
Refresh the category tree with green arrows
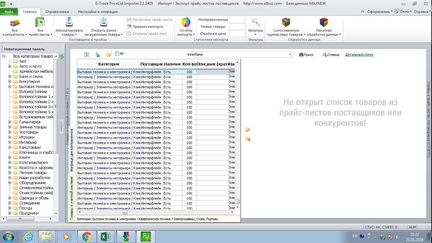coord(61,56)
